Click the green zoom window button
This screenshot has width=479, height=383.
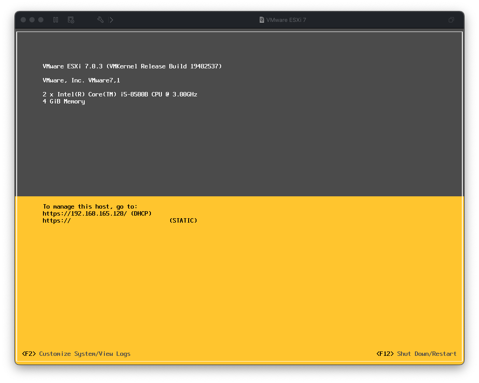click(x=41, y=20)
